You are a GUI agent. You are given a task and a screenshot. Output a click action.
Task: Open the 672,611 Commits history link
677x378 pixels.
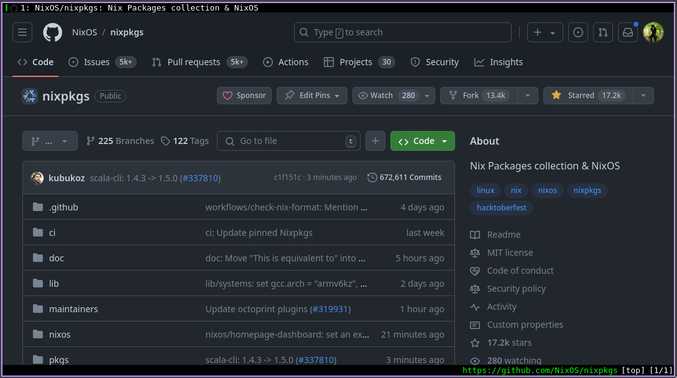pos(404,178)
